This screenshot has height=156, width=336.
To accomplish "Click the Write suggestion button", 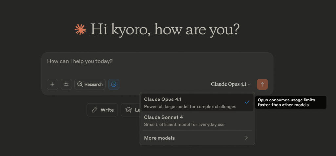I will 102,110.
